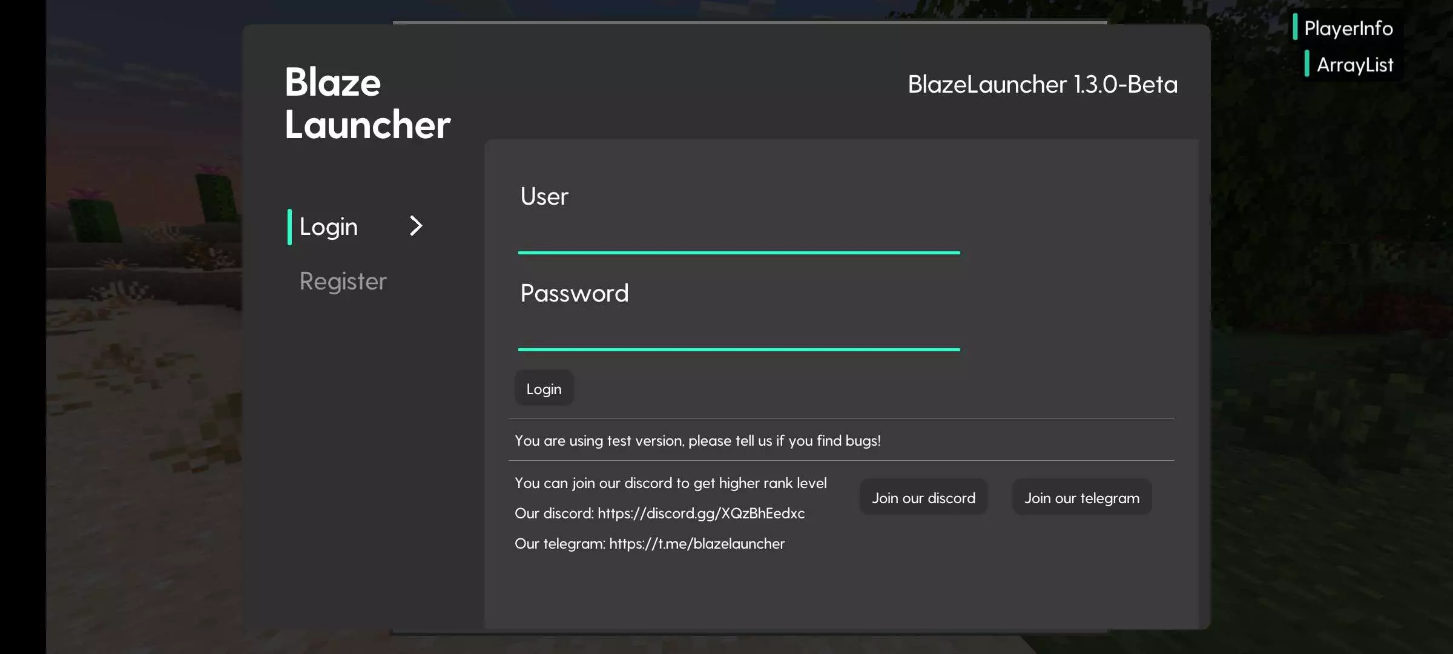
Task: Click the test version bug notice
Action: click(x=697, y=441)
